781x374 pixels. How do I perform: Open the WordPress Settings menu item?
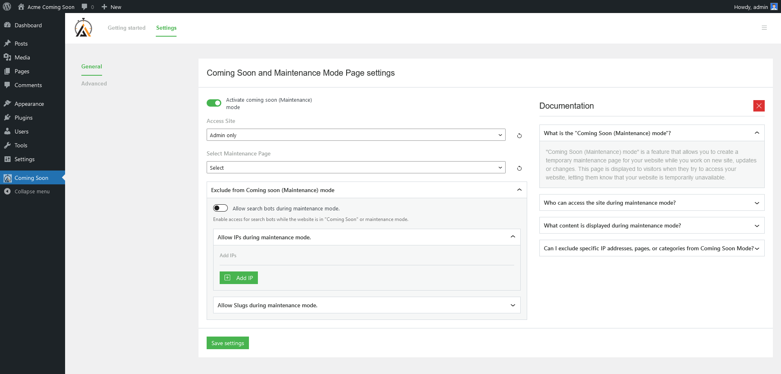(x=33, y=159)
